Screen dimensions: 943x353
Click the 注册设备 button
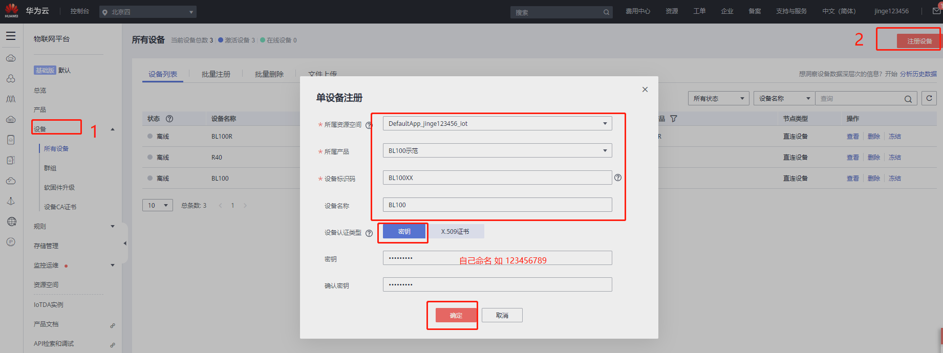[x=919, y=41]
